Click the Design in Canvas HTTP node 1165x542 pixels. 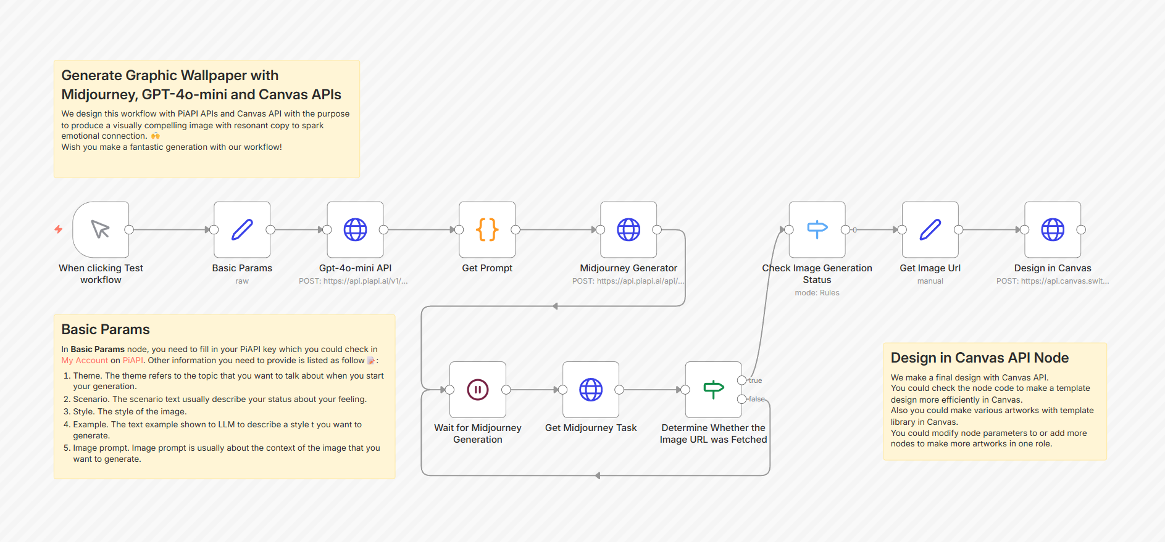tap(1053, 229)
